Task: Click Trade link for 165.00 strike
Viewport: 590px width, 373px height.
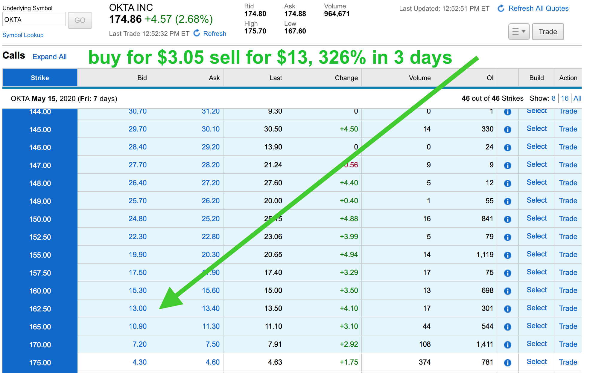Action: [568, 326]
